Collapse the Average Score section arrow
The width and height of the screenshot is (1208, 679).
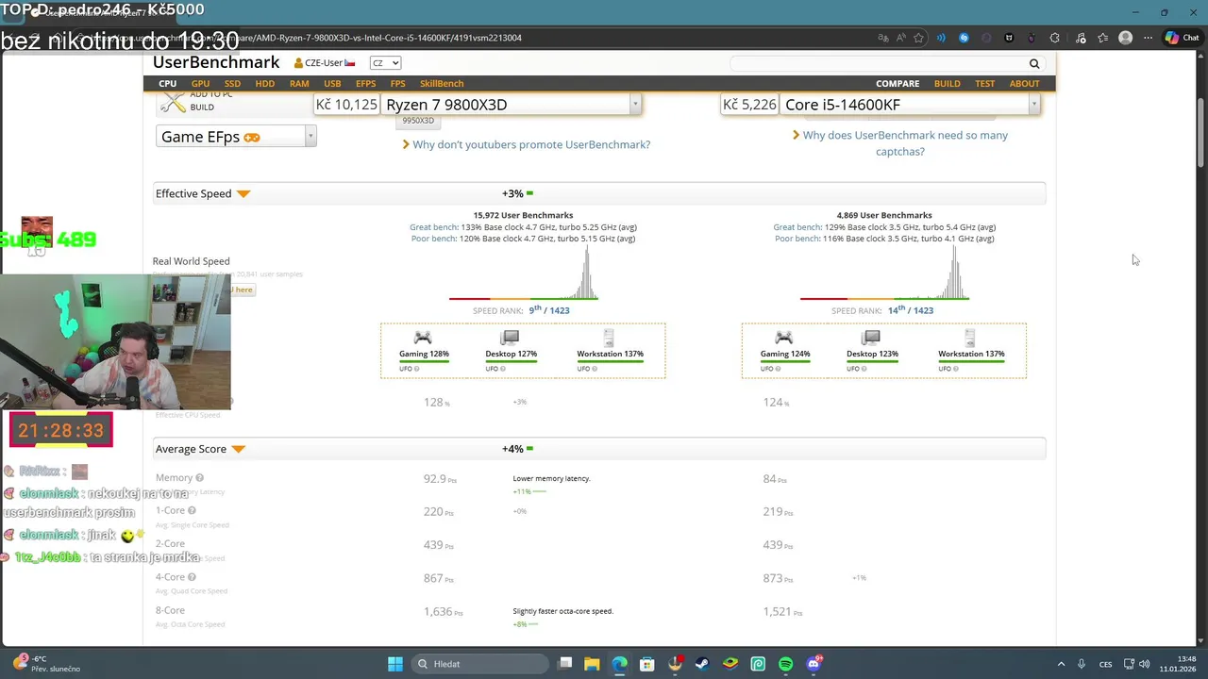coord(238,450)
